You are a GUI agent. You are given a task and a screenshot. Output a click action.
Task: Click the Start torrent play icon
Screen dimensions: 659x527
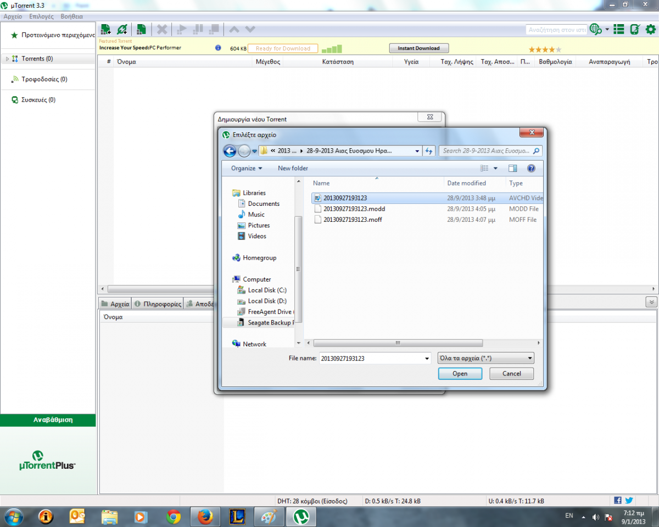(x=182, y=29)
